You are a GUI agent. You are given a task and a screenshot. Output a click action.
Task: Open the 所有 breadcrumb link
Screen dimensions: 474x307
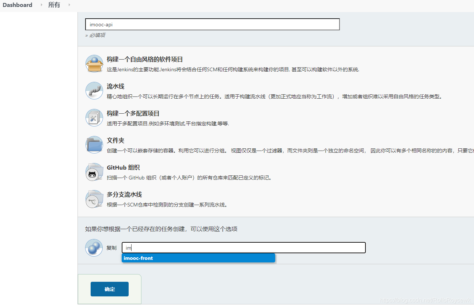point(54,5)
